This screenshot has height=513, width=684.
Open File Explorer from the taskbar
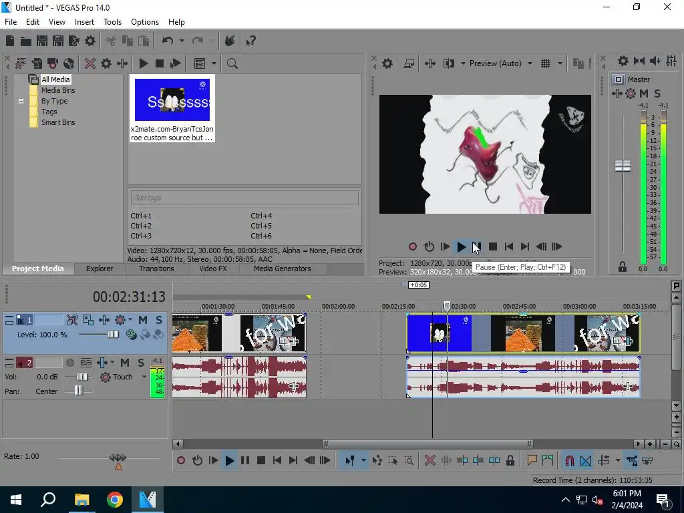[81, 500]
